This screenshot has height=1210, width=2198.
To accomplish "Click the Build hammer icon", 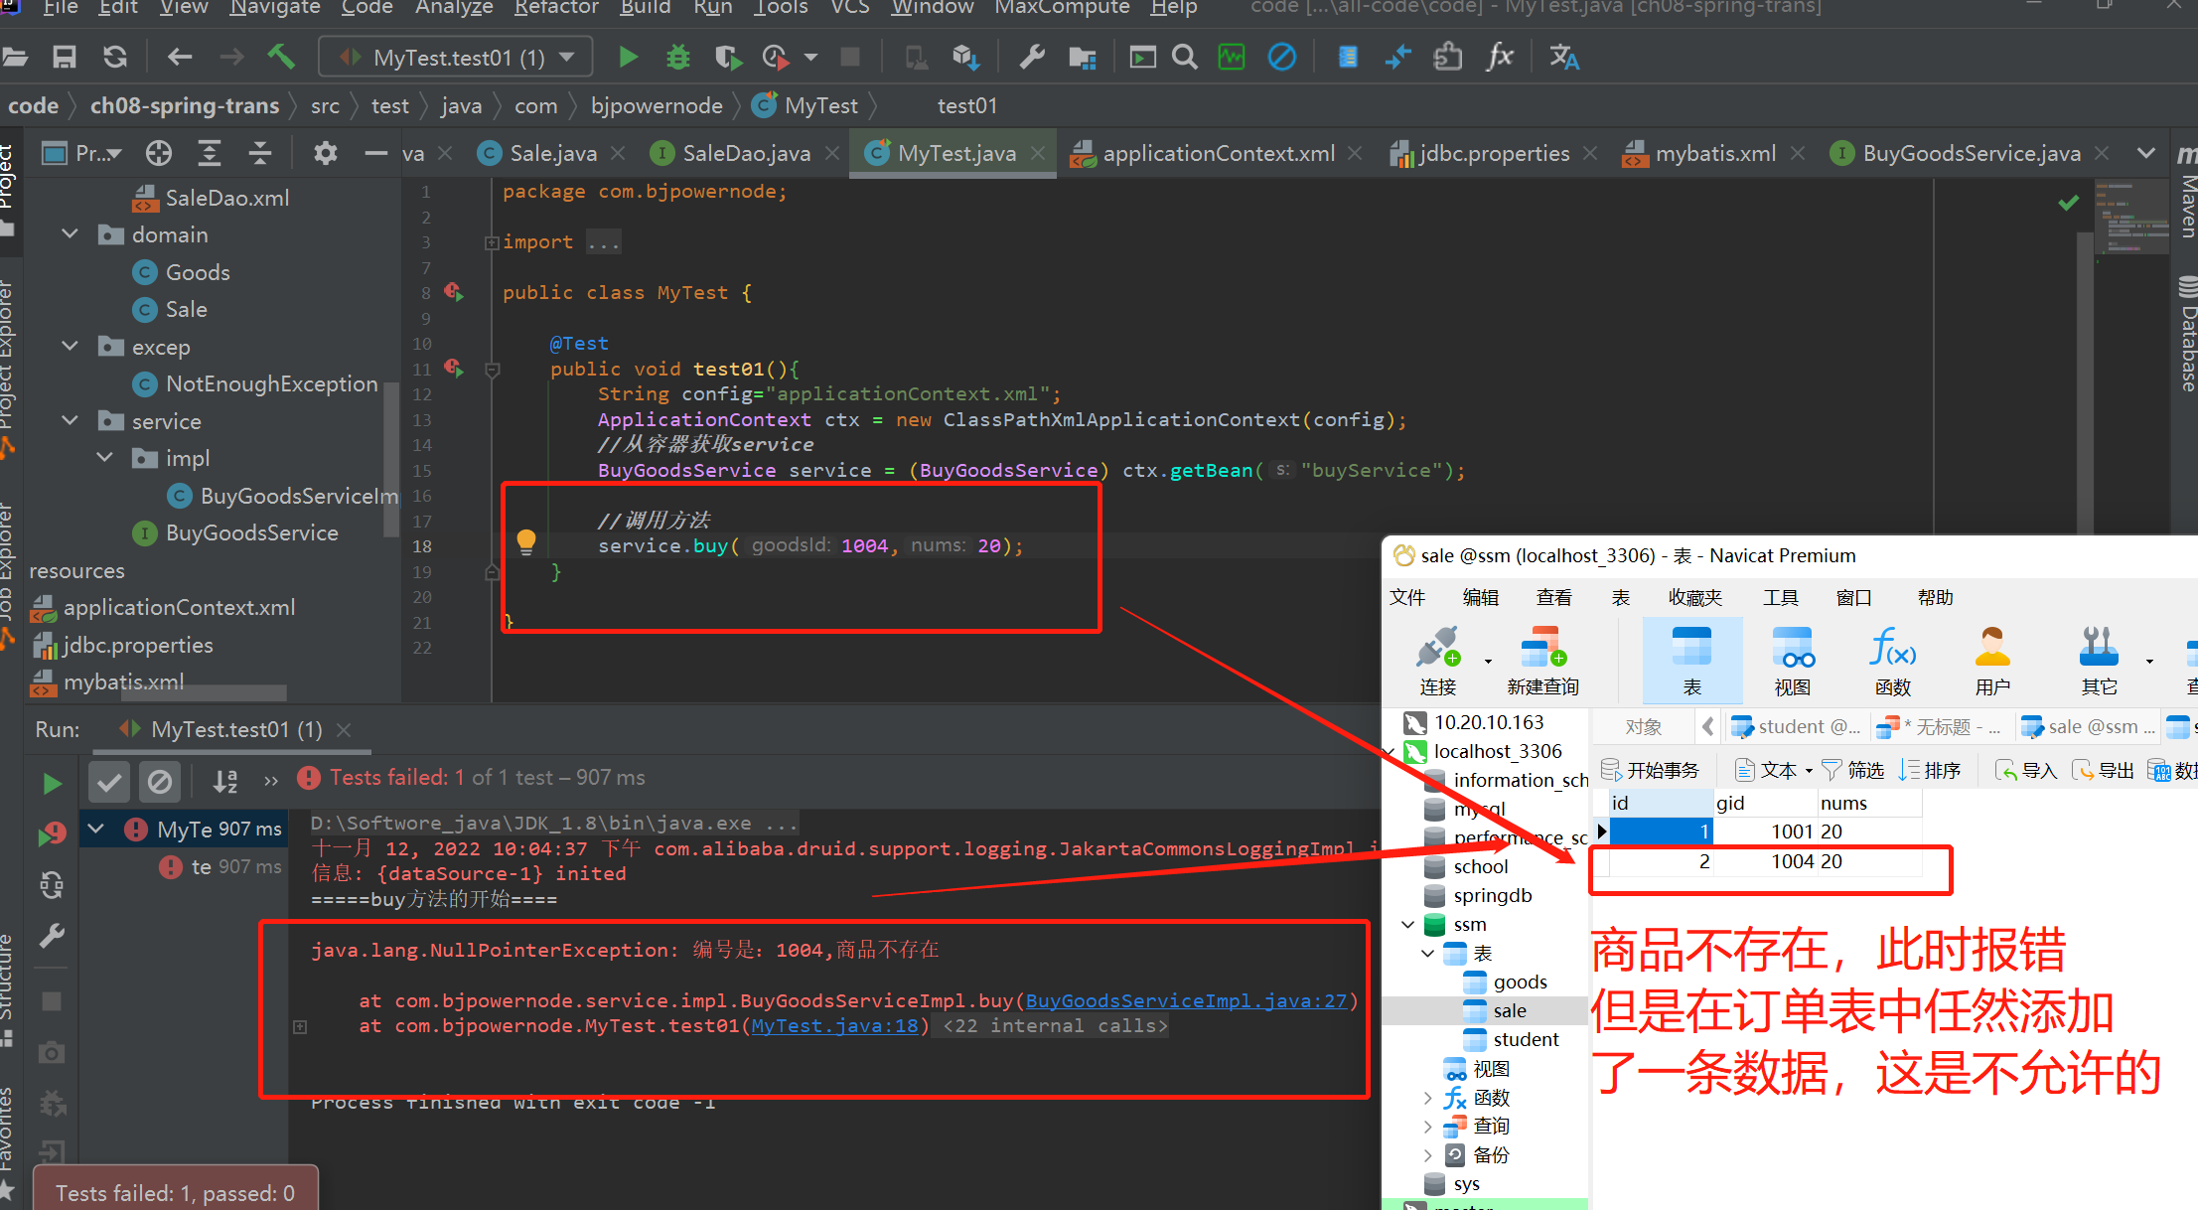I will click(x=281, y=58).
